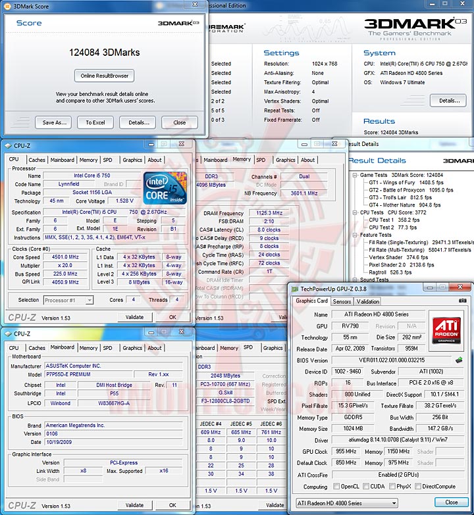Click OK in CPU-Z Mainboard window
Viewport: 474px width, 515px height.
click(172, 505)
